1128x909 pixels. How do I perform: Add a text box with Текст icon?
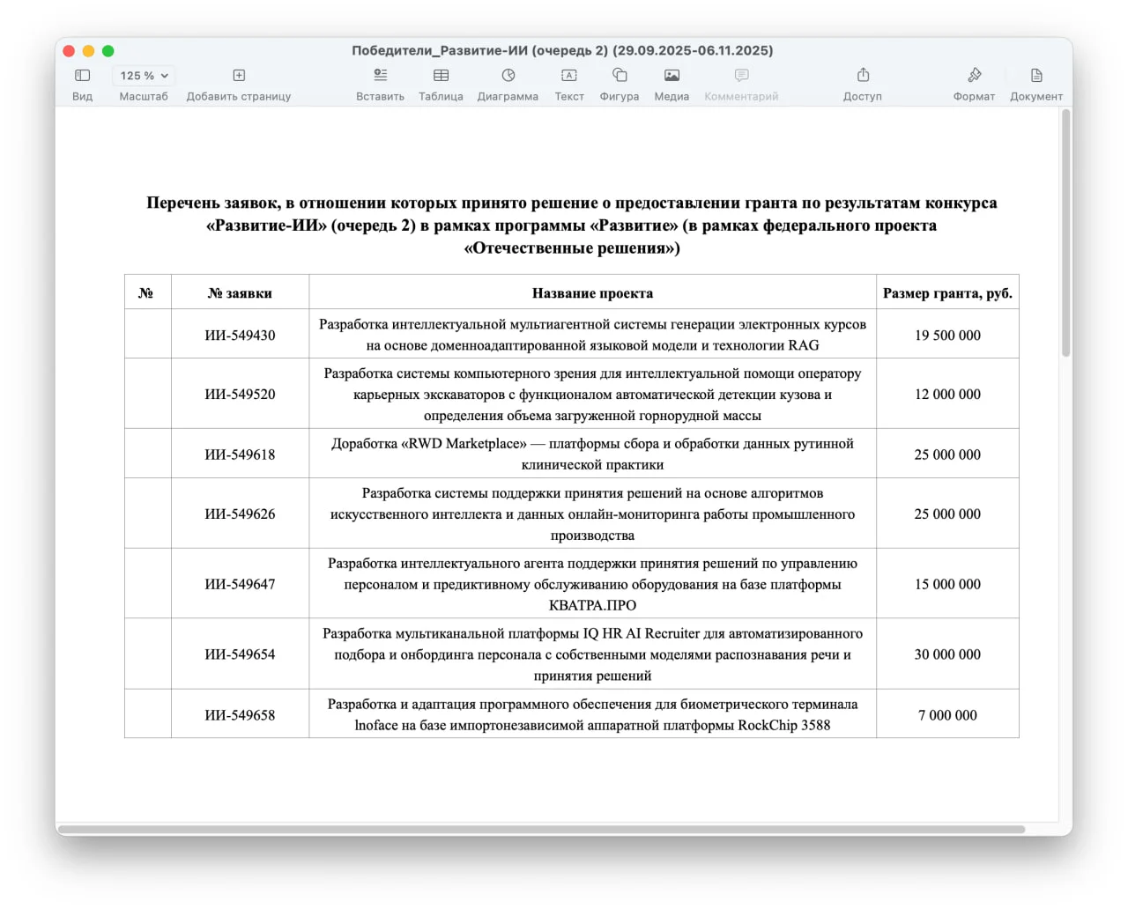(569, 76)
